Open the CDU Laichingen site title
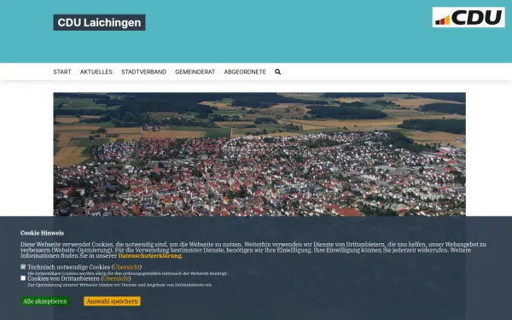Screen dimensions: 512x320 pos(99,22)
